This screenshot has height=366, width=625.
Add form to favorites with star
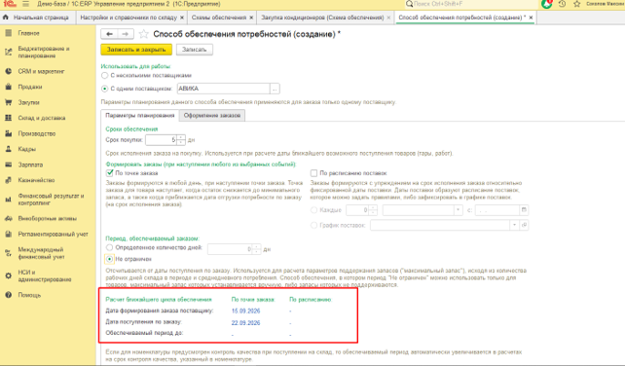coord(143,34)
